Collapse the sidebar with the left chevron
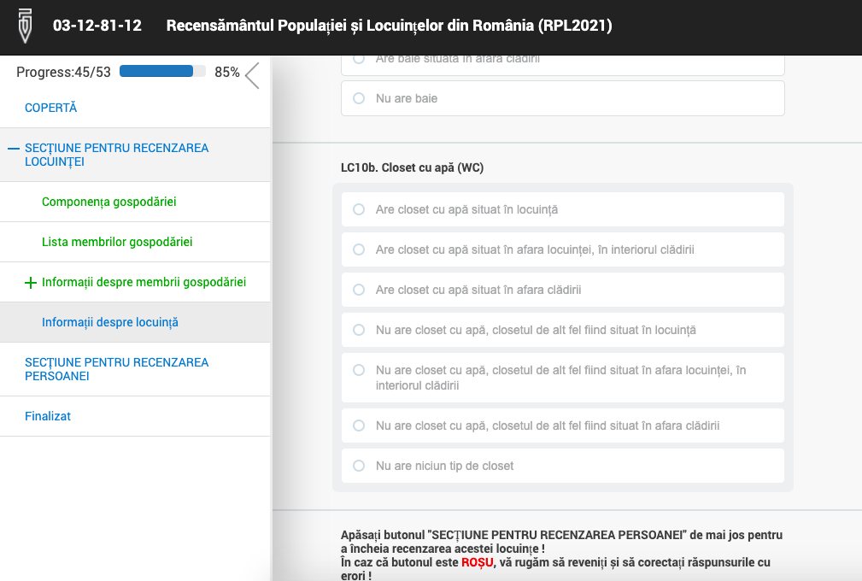 coord(252,76)
